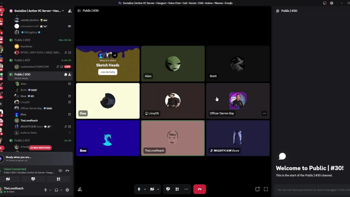
Task: Expand camera options arrow in call bar
Action: (158, 189)
